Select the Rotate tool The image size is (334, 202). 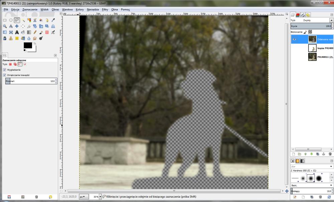tap(35, 26)
